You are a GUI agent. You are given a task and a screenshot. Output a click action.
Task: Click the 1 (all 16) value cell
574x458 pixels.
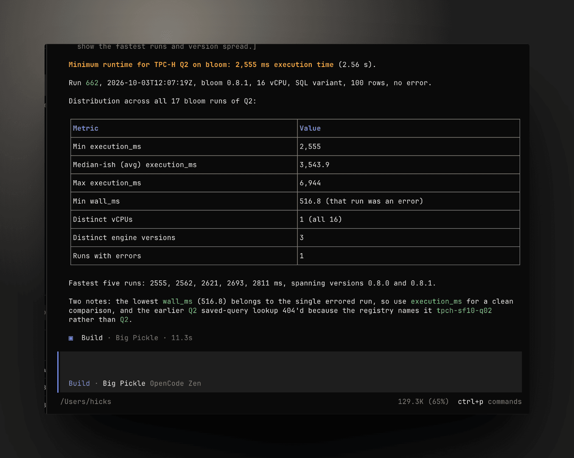click(409, 220)
